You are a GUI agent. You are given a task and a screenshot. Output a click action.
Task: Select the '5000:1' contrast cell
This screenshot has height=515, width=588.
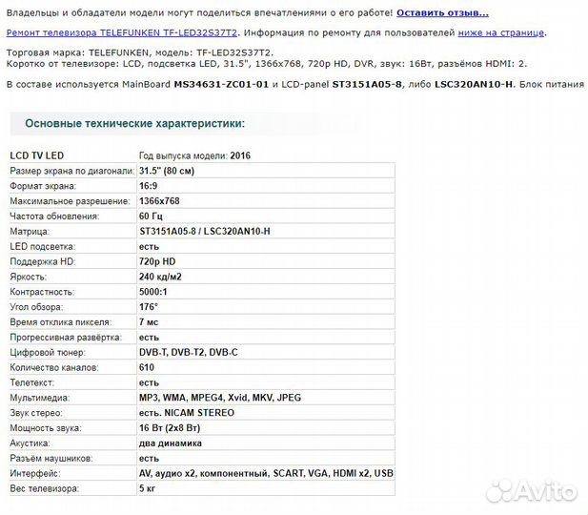point(154,292)
